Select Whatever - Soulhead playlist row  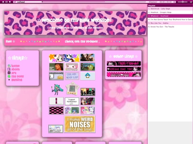point(170,16)
